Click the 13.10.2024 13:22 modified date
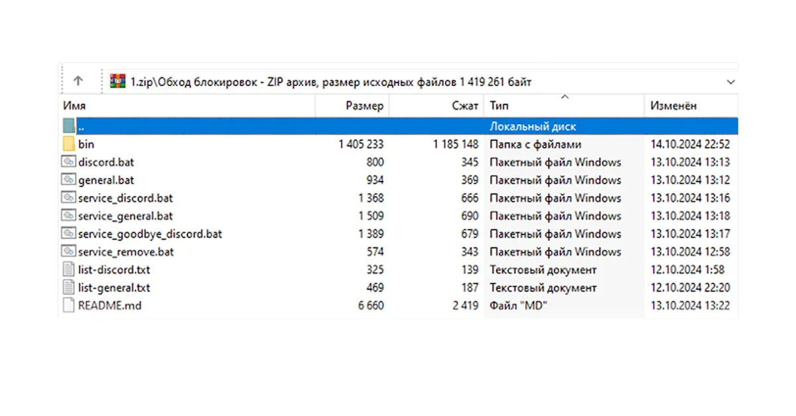Image resolution: width=796 pixels, height=416 pixels. point(690,305)
